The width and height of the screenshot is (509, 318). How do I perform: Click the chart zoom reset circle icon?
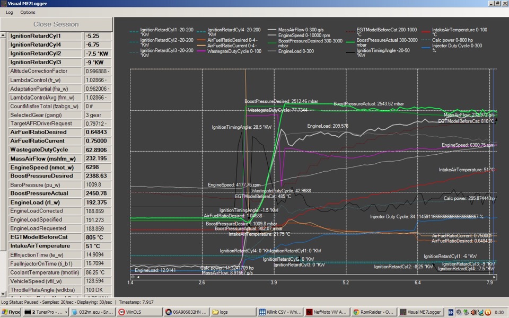pos(133,277)
